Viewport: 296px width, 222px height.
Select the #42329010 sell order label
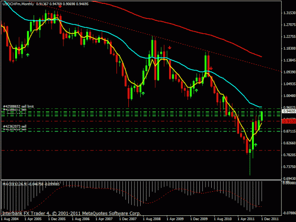pyautogui.click(x=15, y=129)
